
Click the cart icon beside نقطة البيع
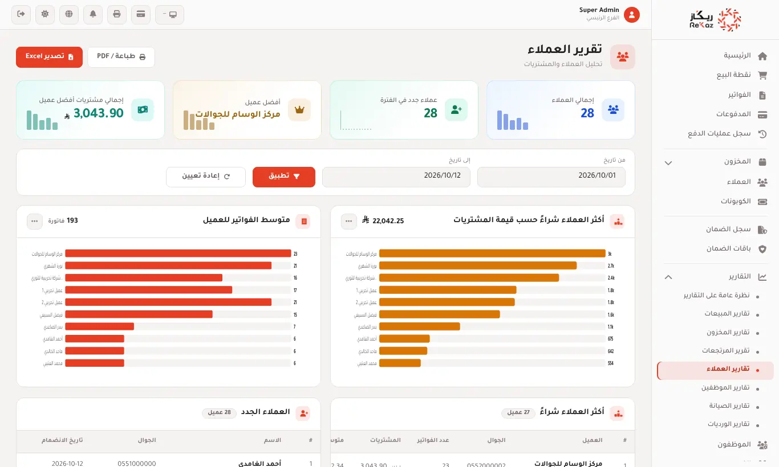tap(762, 75)
